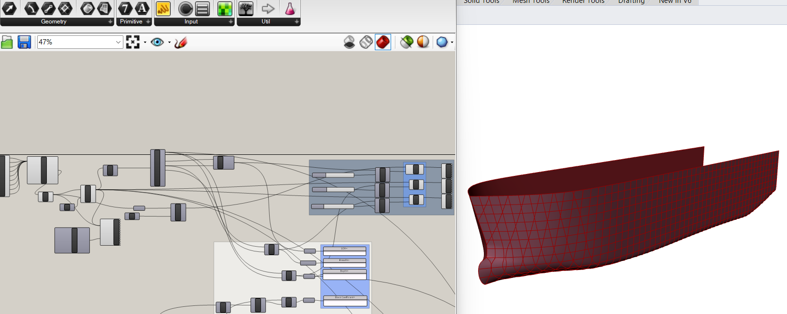Save document with blue floppy icon
Image resolution: width=787 pixels, height=314 pixels.
coord(24,43)
